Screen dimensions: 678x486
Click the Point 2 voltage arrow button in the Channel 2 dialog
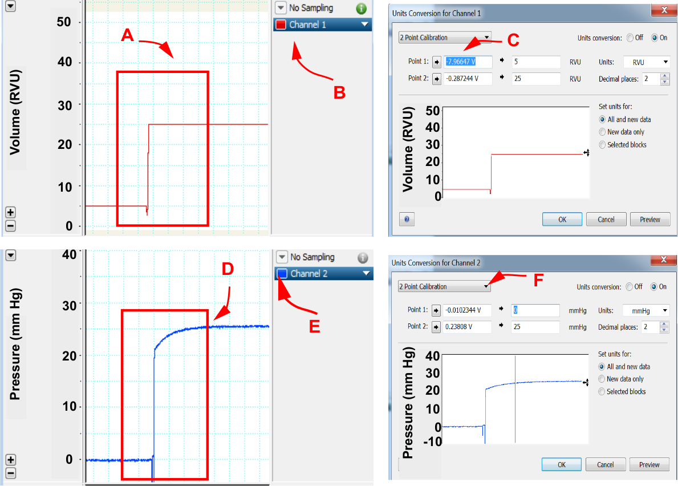tap(436, 326)
